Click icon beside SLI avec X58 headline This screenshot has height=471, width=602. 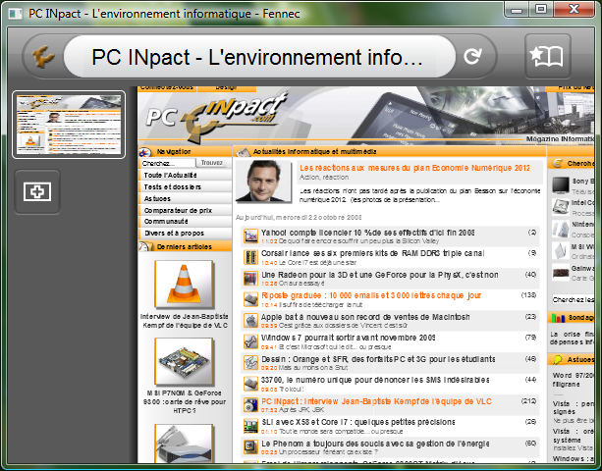250,426
